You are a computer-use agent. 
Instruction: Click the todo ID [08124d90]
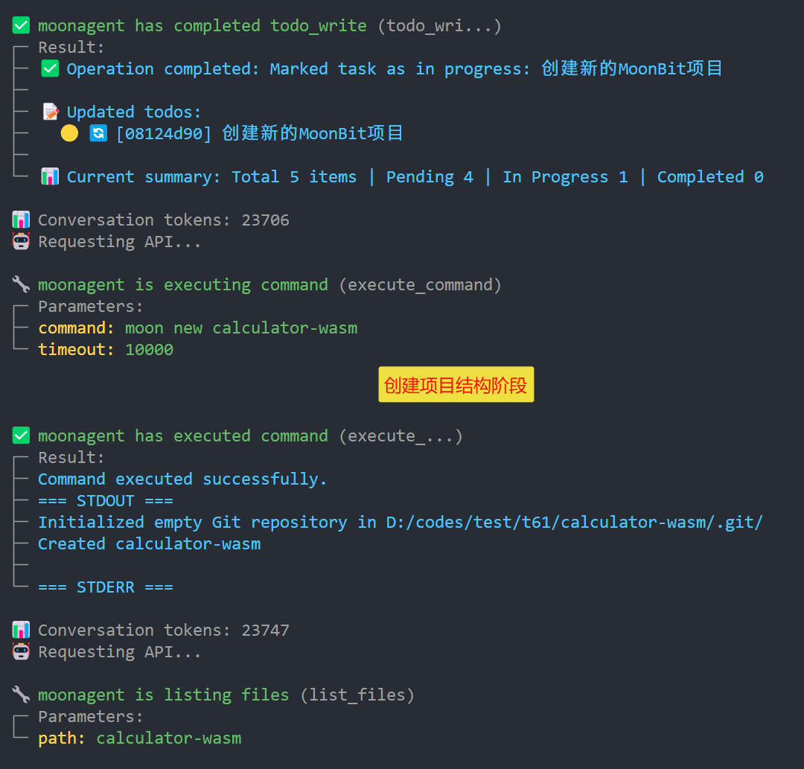[164, 134]
